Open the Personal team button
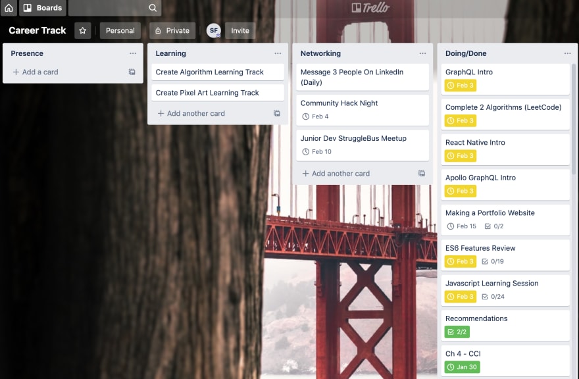The image size is (579, 379). pos(120,31)
